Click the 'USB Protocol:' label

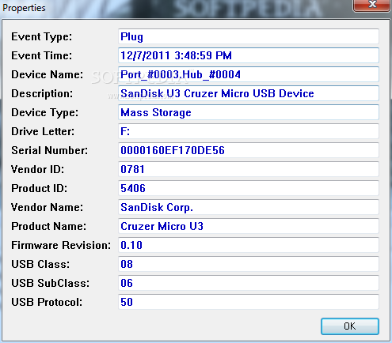[x=47, y=302]
